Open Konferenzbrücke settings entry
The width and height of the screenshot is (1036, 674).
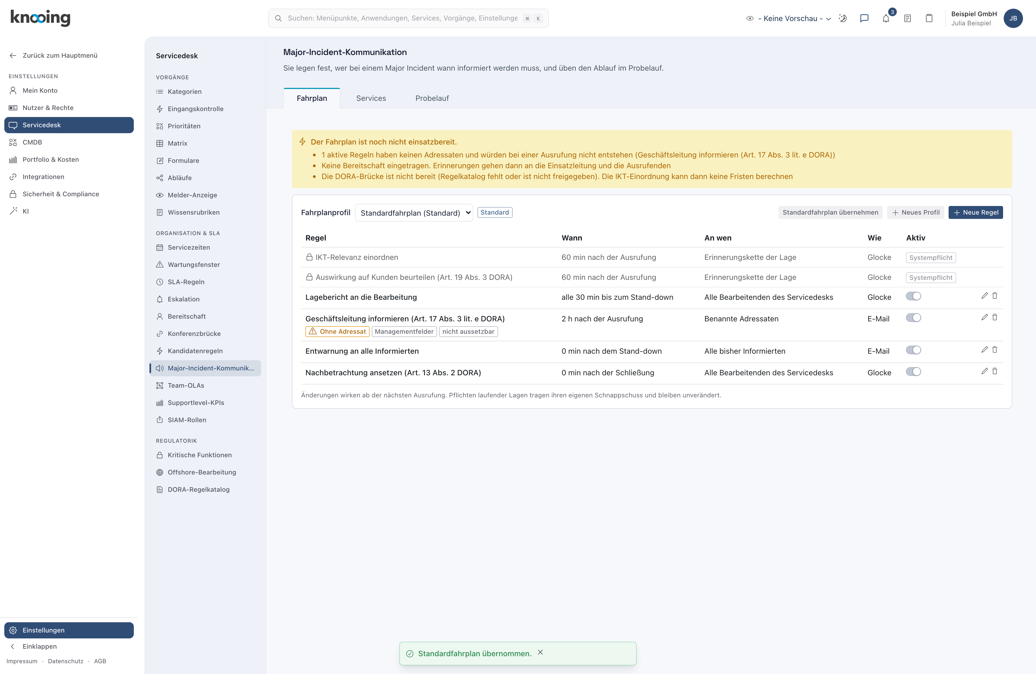point(205,334)
